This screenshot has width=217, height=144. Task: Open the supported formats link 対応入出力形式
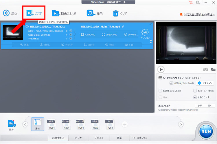coord(199,14)
